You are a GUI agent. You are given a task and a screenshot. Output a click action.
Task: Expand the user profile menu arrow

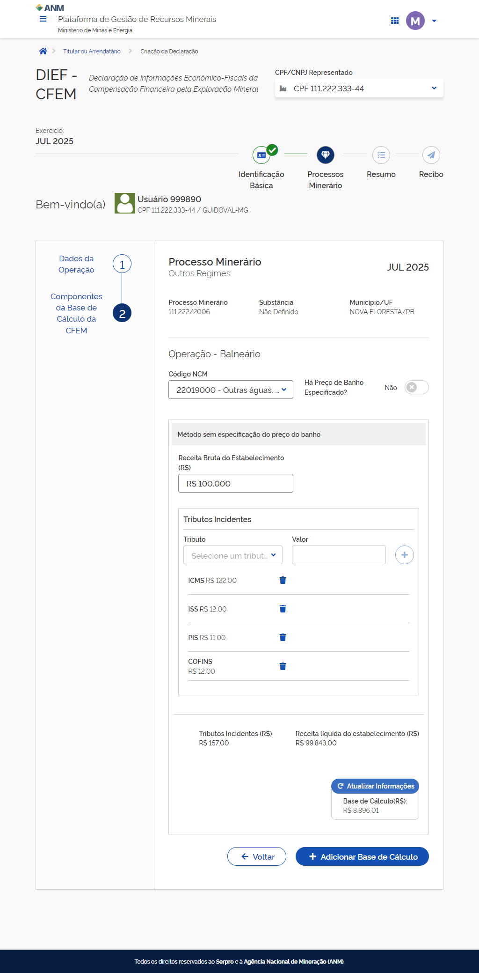click(x=434, y=21)
